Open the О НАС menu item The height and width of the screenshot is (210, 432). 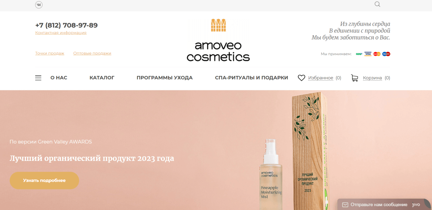point(59,78)
